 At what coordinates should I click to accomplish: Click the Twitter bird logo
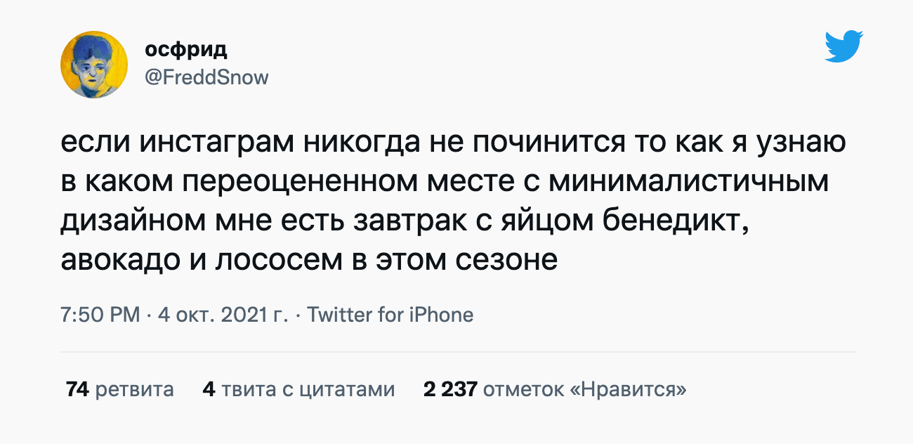coord(843,46)
